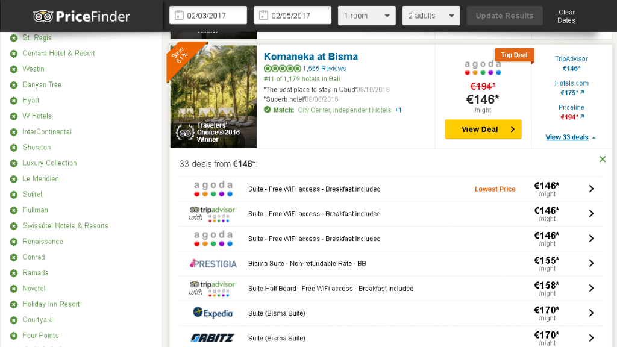Click the City Center, Independent Hotels match text

point(344,110)
